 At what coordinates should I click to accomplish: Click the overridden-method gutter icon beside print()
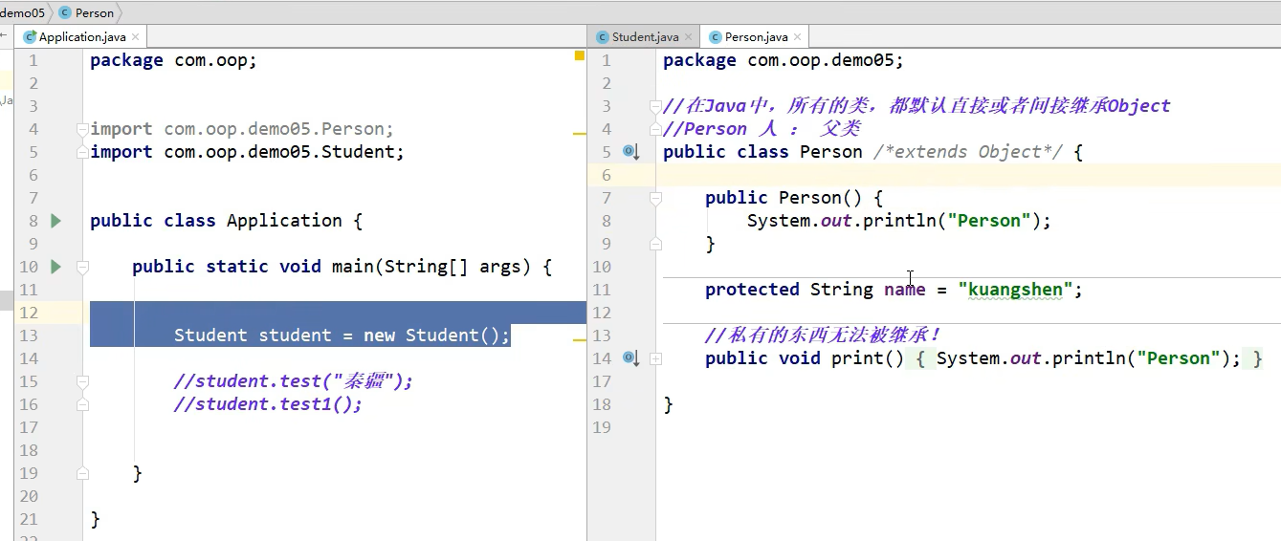[x=630, y=358]
